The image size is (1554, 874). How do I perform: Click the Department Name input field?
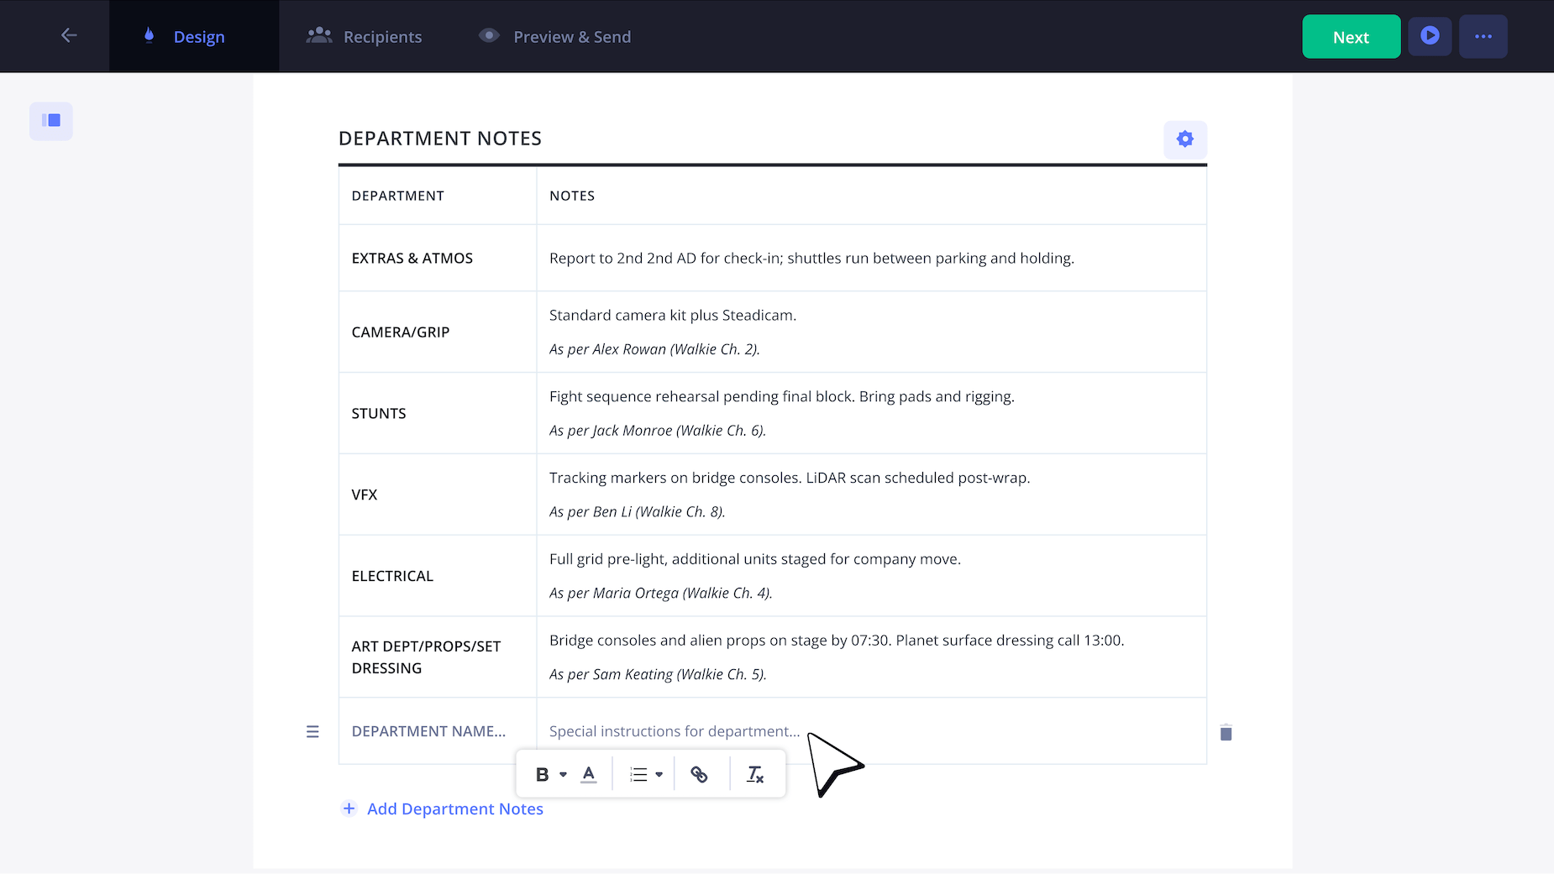tap(428, 731)
